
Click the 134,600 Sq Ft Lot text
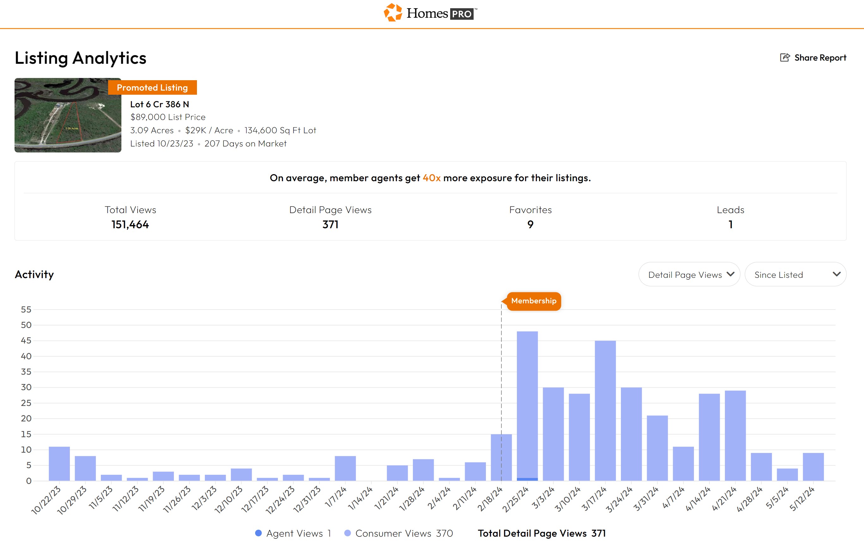[280, 130]
